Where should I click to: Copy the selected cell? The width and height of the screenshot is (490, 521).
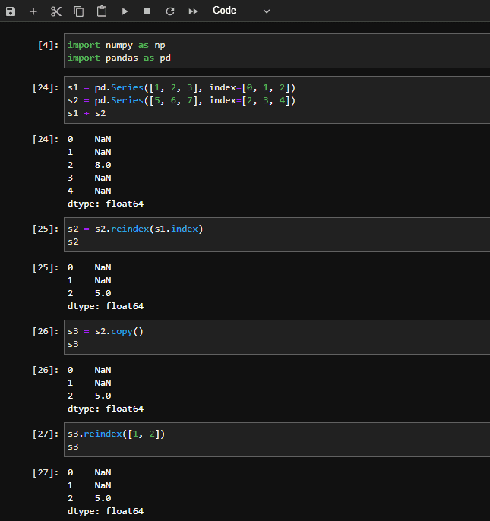click(x=79, y=11)
